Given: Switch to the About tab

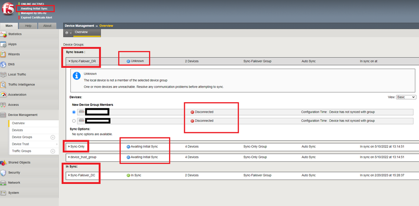Looking at the screenshot, I should coord(47,26).
